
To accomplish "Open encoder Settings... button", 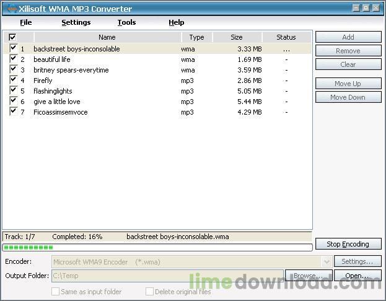I will 357,261.
